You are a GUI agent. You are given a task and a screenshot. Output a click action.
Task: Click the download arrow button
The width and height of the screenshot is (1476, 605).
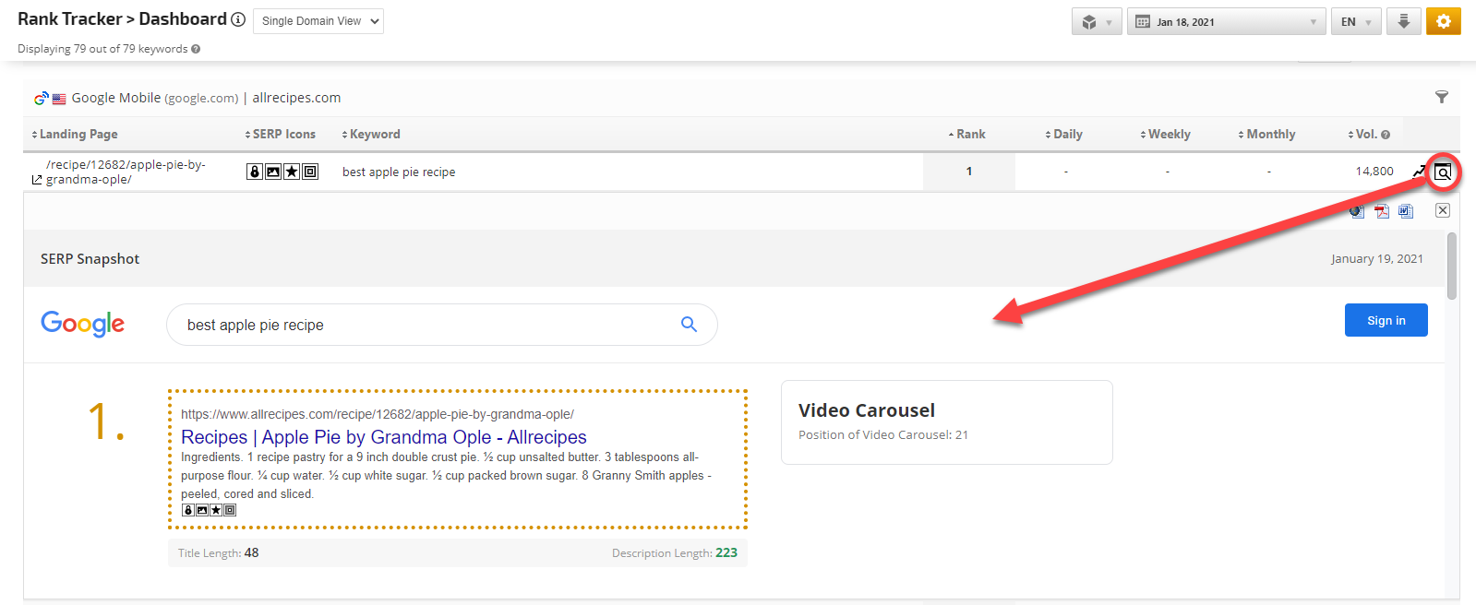[x=1403, y=21]
